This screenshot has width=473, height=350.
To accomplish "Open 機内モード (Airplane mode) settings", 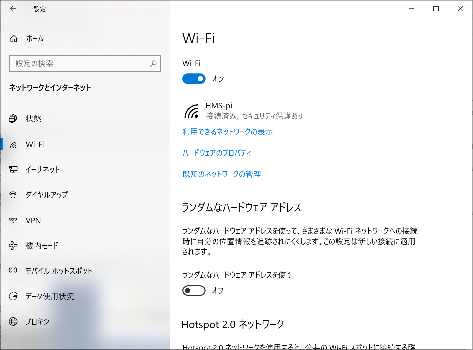I will (x=42, y=246).
